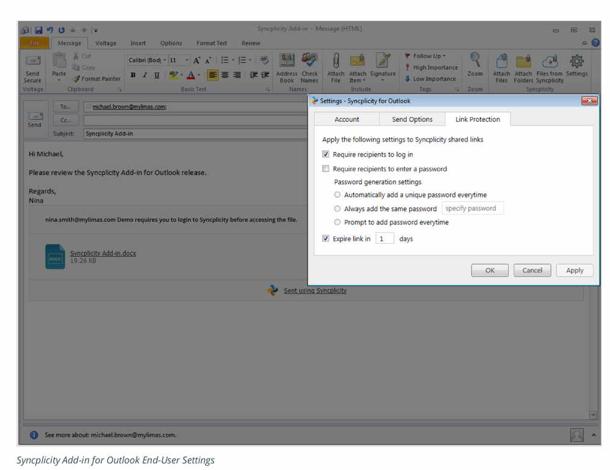Expand the people pane chevron
Image resolution: width=610 pixels, height=470 pixels.
[594, 435]
